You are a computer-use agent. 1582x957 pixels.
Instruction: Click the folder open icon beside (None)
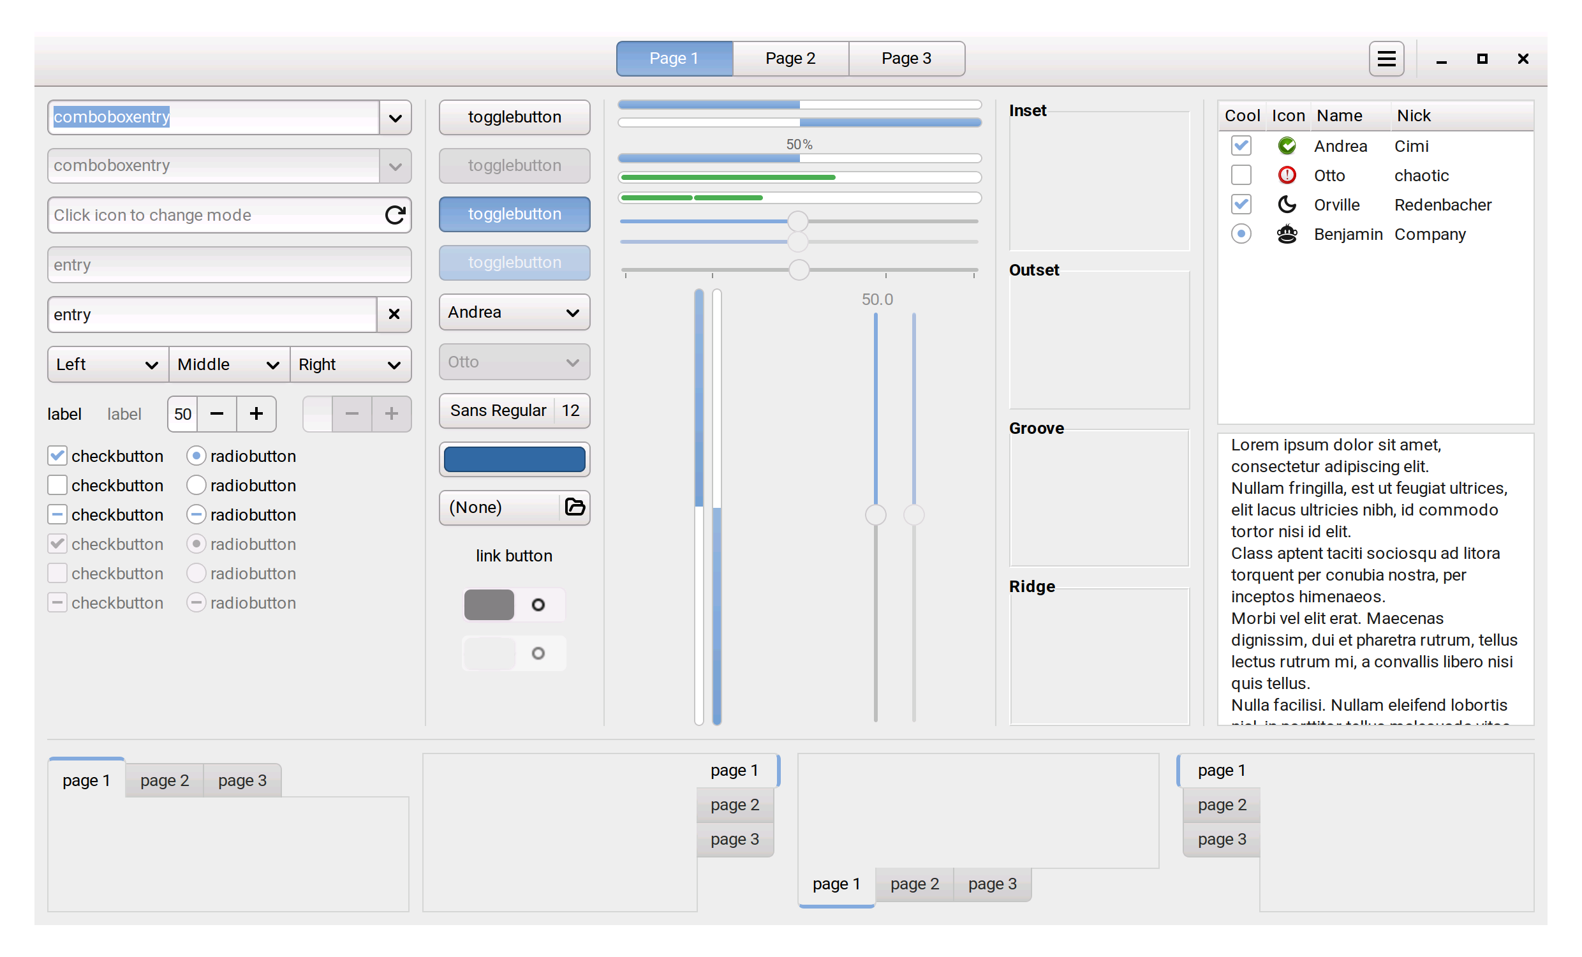point(575,507)
